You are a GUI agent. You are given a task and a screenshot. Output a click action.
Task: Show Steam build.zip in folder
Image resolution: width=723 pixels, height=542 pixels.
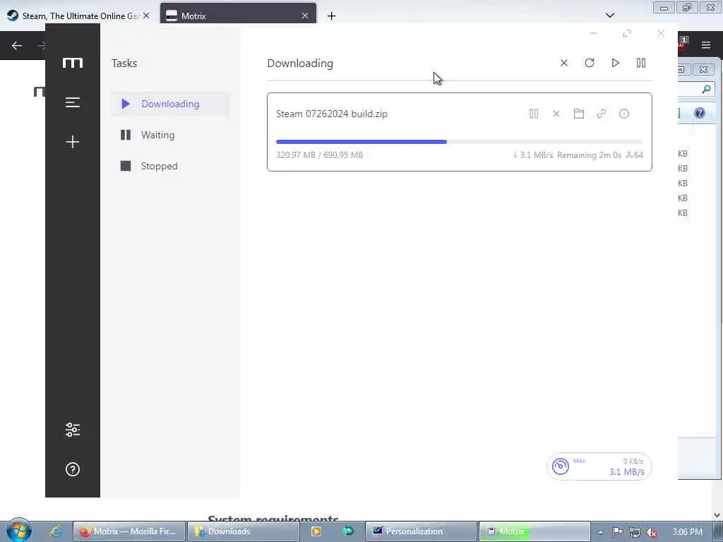[x=579, y=114]
